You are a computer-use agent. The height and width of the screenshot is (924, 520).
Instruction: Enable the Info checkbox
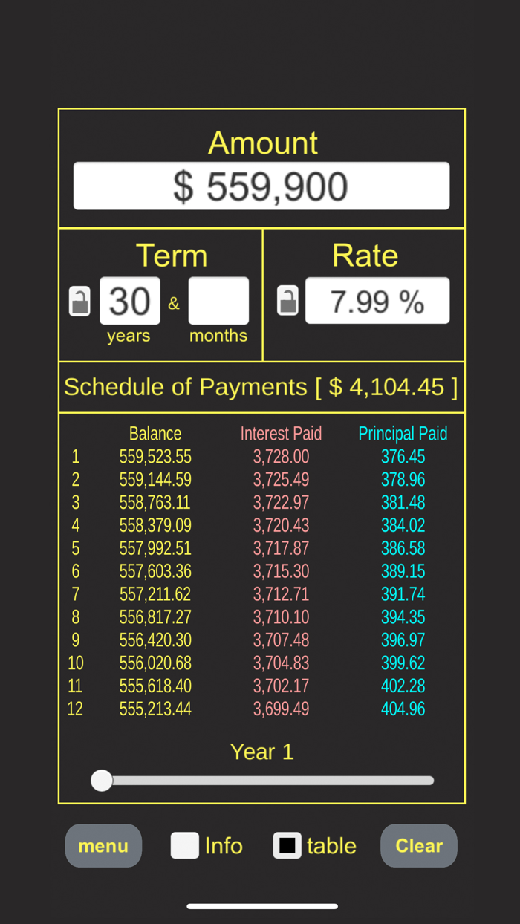[184, 845]
